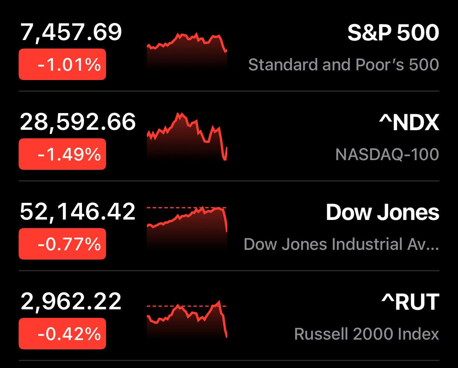Toggle the -1.01% change badge
The width and height of the screenshot is (458, 368).
[x=62, y=64]
